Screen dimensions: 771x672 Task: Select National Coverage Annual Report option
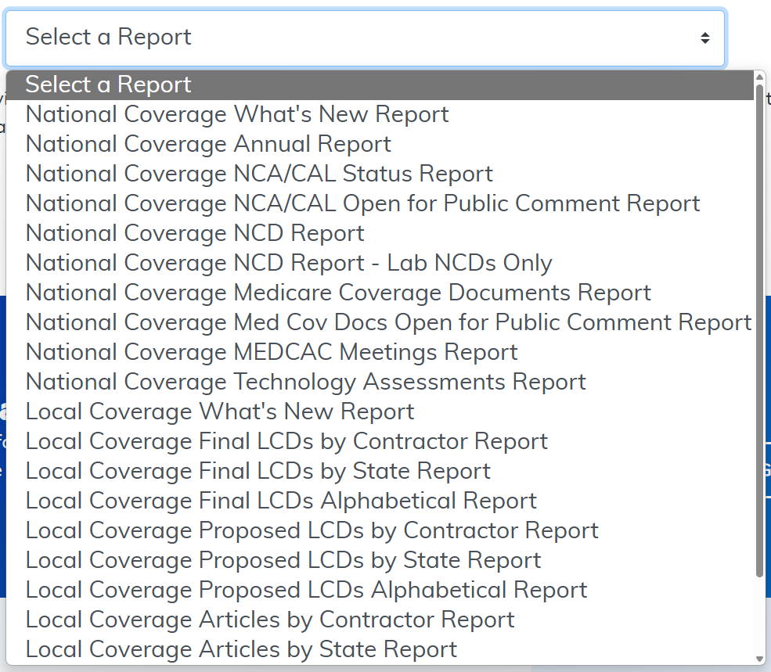coord(208,144)
